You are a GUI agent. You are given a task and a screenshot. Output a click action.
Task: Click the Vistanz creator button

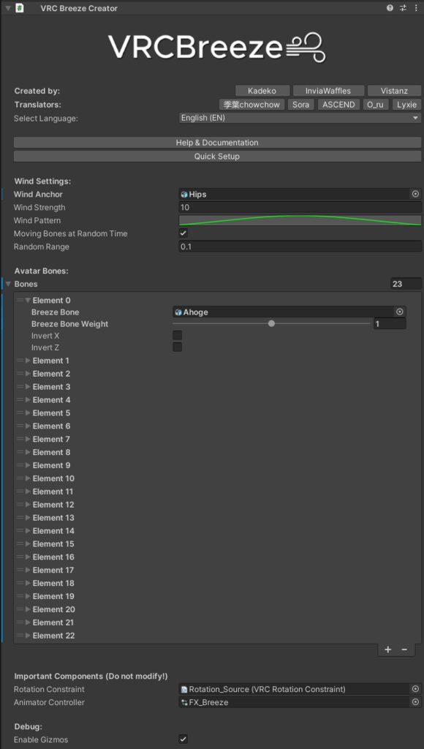coord(395,91)
